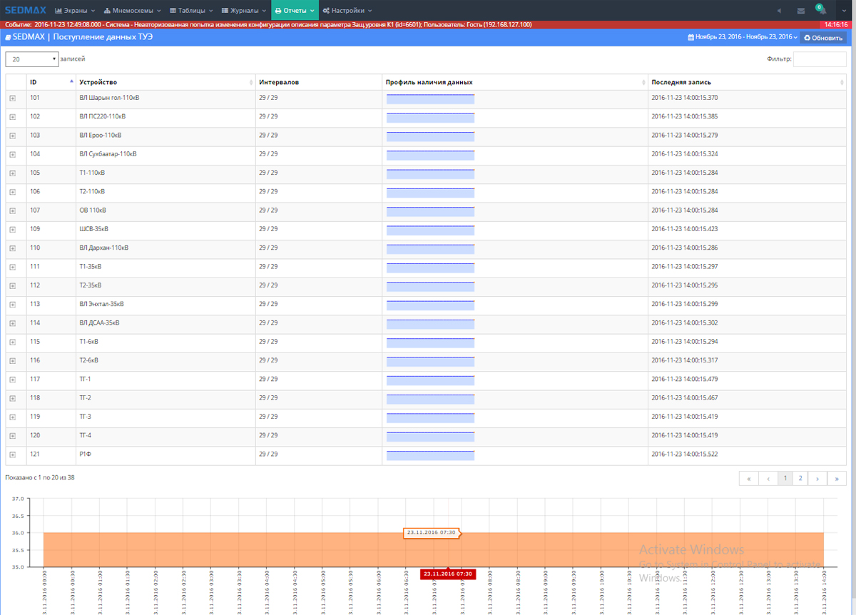Expand row 110 ВЛ Дархан-110кВ details

pos(13,248)
